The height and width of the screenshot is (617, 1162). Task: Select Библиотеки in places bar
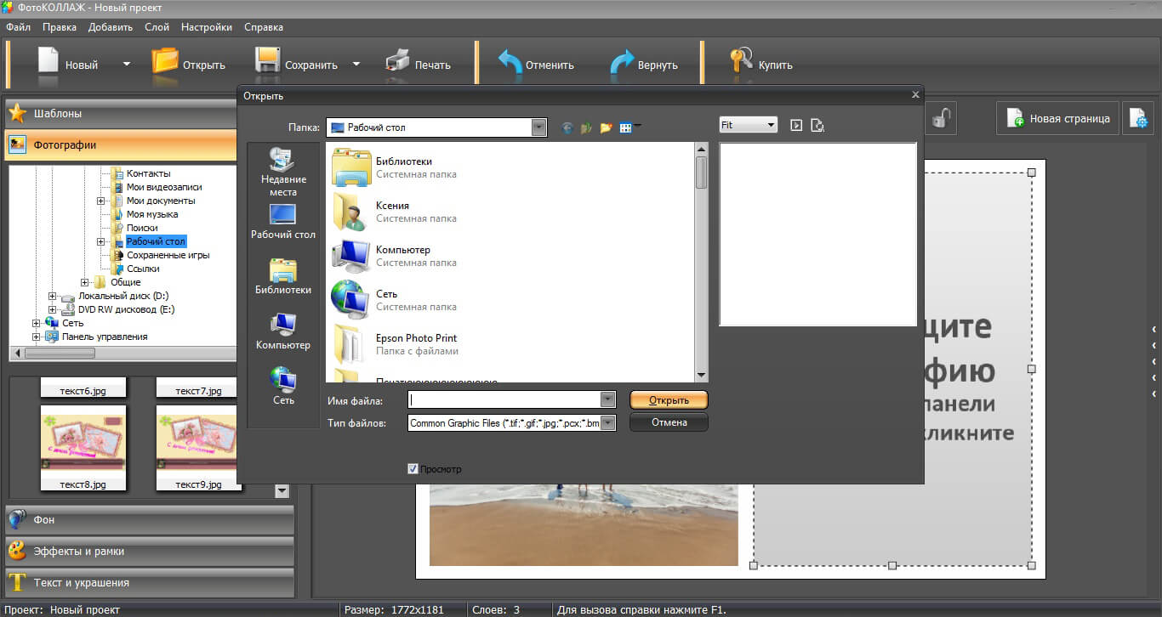(x=283, y=277)
